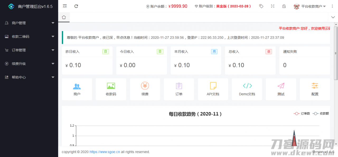Open the 续费 shortcut tile
The image size is (338, 157).
(x=145, y=89)
